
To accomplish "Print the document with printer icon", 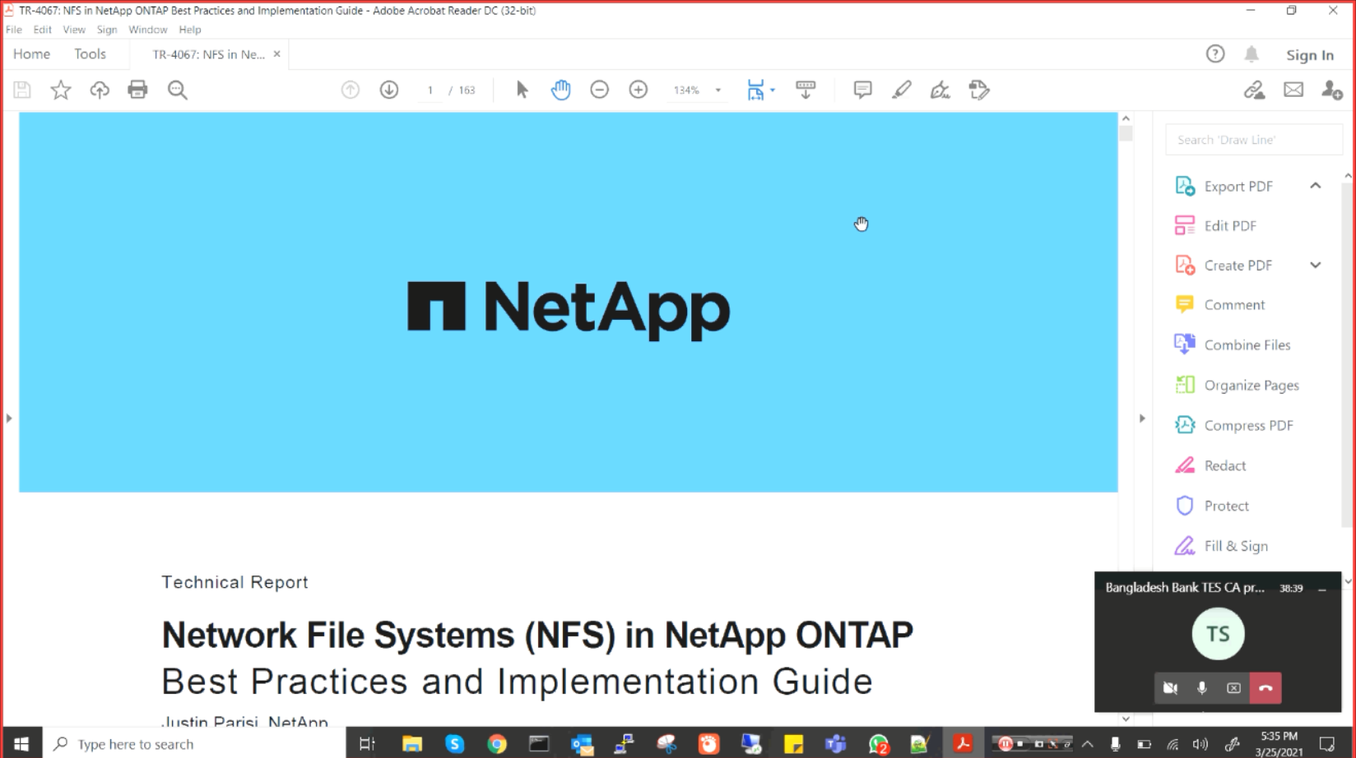I will [x=137, y=90].
